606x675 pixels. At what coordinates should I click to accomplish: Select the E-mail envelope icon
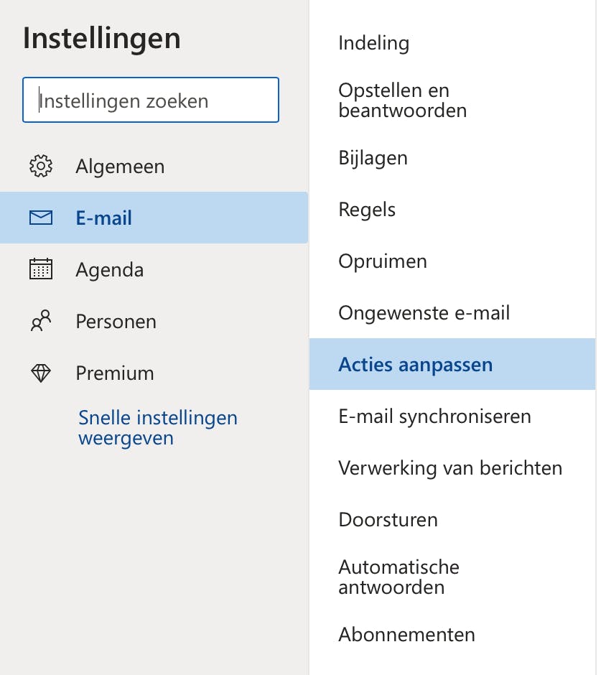[42, 217]
